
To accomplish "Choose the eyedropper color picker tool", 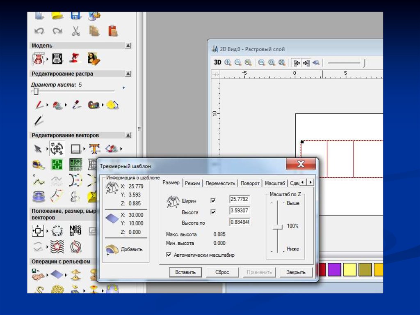I will pyautogui.click(x=76, y=105).
